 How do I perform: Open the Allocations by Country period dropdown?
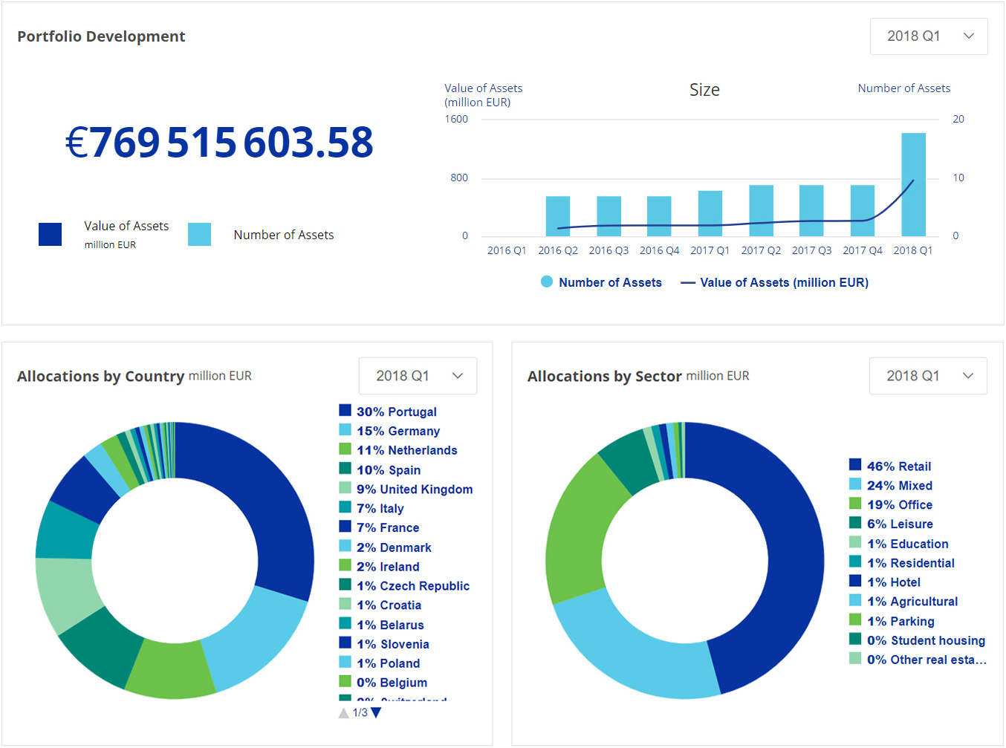point(418,376)
